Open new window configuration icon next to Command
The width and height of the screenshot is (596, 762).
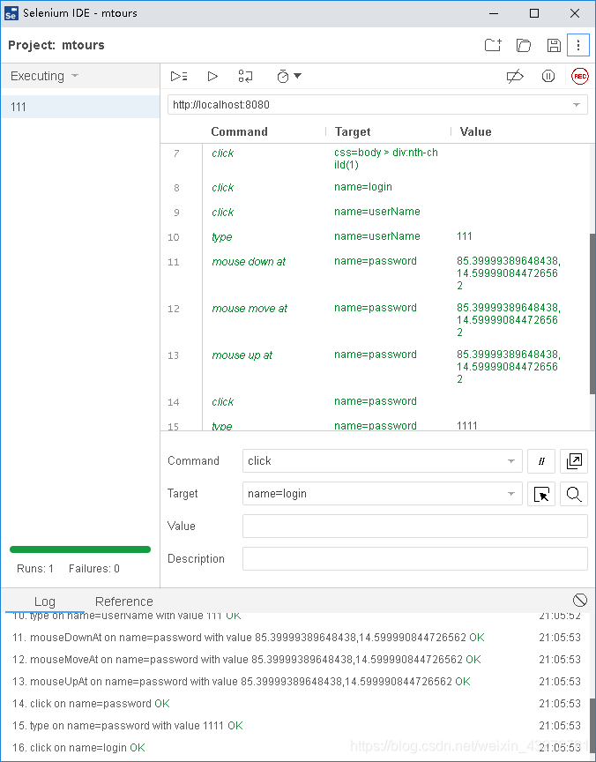574,461
